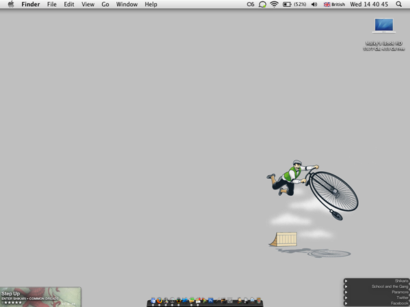Click play button in music widget
410x307 pixels.
(x=68, y=304)
